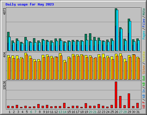The height and width of the screenshot is (115, 147).
Task: Click day label 3 on the x-axis
Action: (x=18, y=112)
